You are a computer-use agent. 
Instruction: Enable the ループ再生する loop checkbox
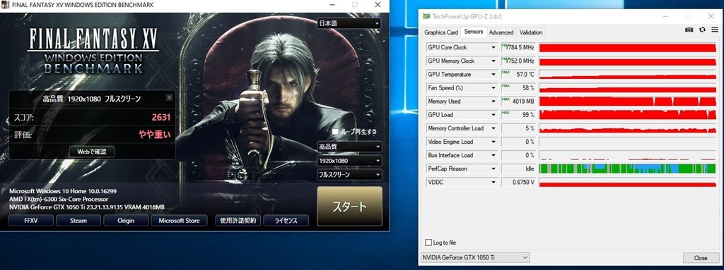pyautogui.click(x=335, y=132)
